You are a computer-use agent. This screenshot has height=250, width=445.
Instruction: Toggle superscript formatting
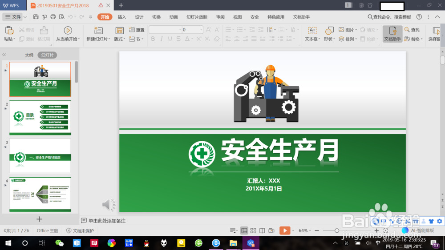coord(198,39)
